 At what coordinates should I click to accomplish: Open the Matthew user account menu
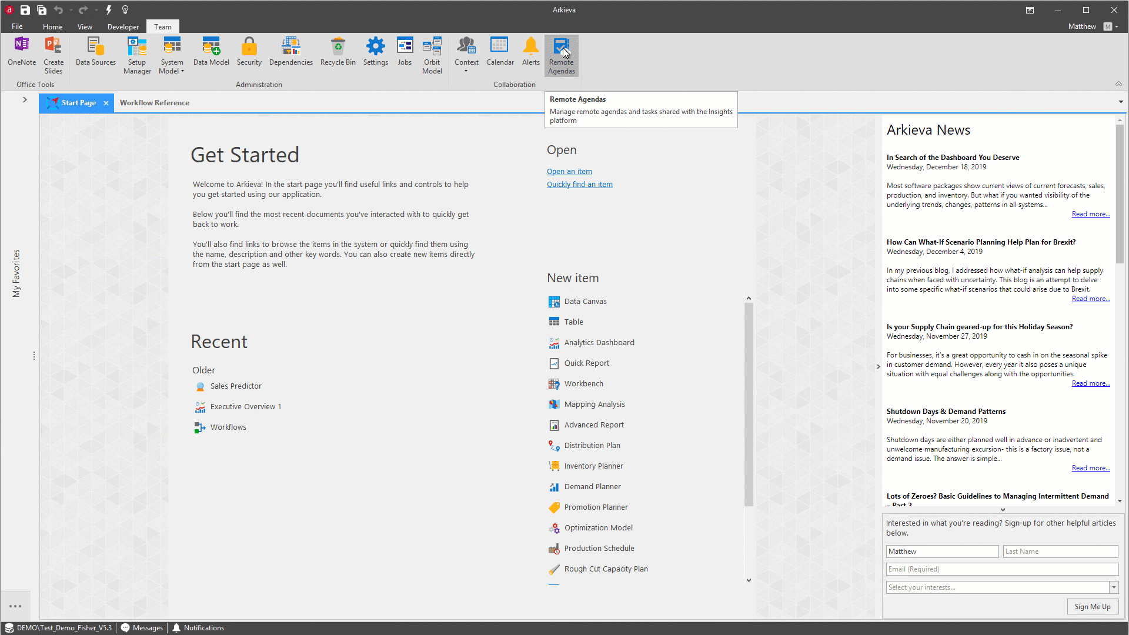[1093, 26]
